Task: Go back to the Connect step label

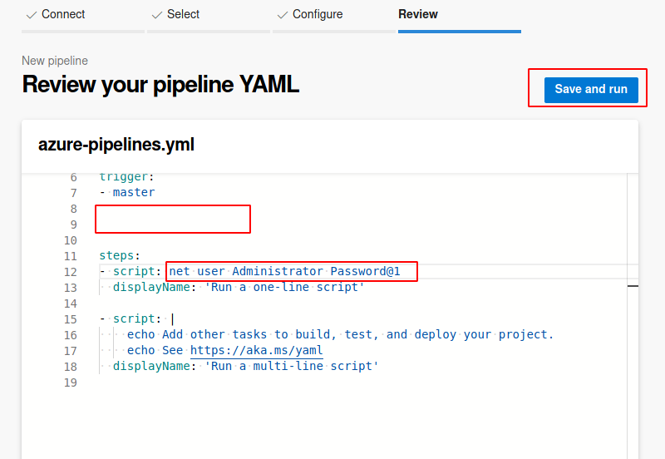Action: (x=63, y=14)
